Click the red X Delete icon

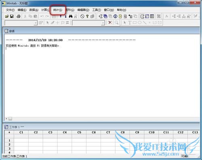click(x=110, y=22)
